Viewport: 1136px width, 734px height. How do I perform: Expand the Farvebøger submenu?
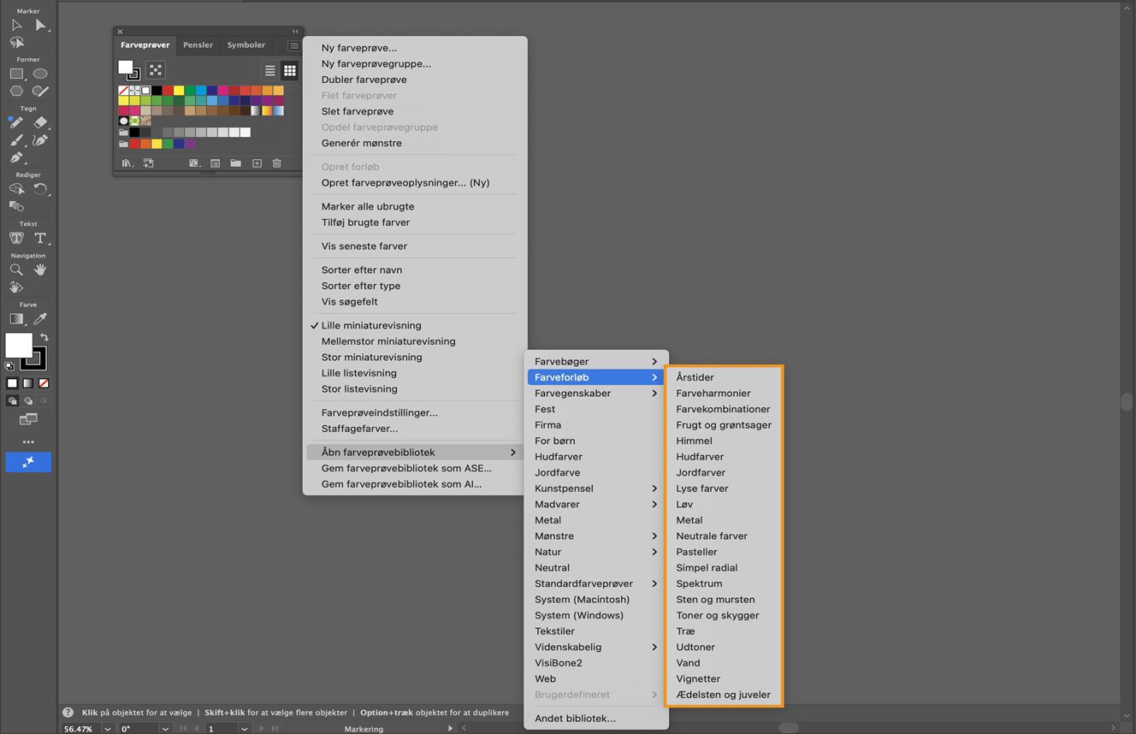[x=596, y=361]
